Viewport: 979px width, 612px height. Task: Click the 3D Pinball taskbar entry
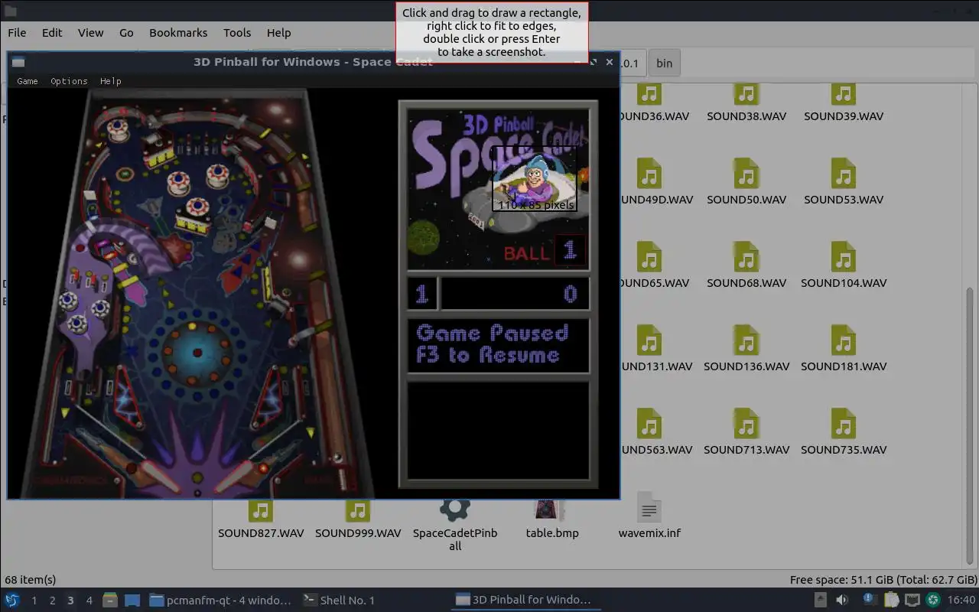click(524, 601)
